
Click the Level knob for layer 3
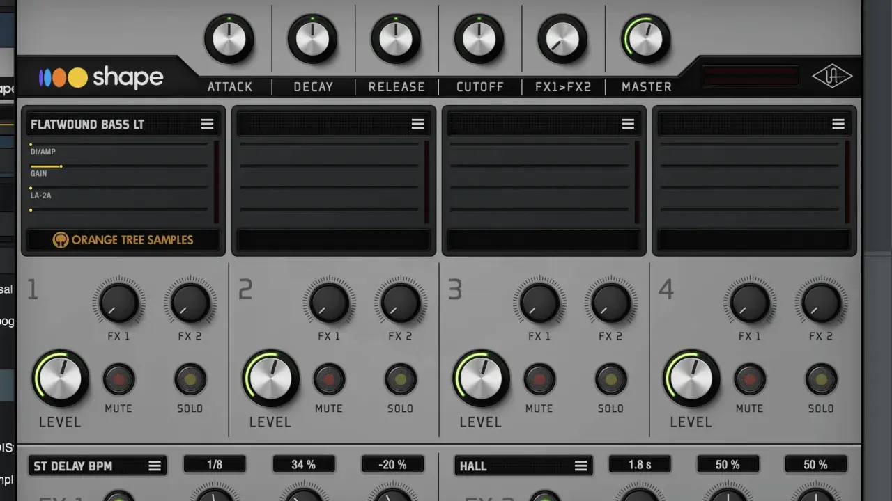pos(482,379)
